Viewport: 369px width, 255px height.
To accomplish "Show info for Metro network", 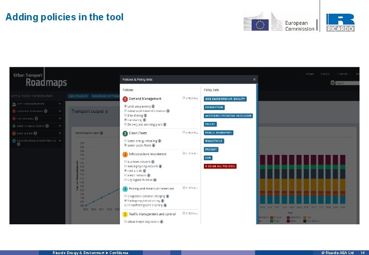I will tap(149, 175).
